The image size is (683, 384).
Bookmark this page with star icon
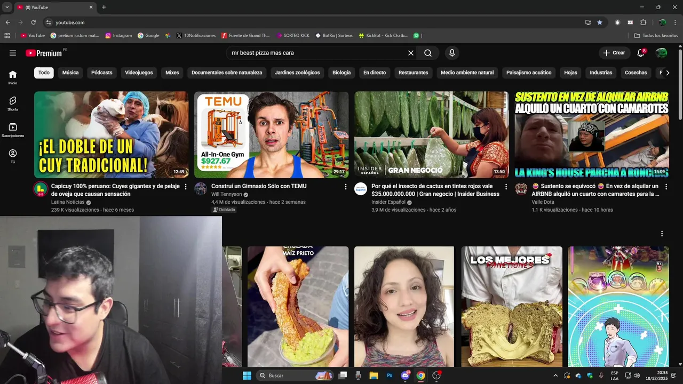coord(600,22)
